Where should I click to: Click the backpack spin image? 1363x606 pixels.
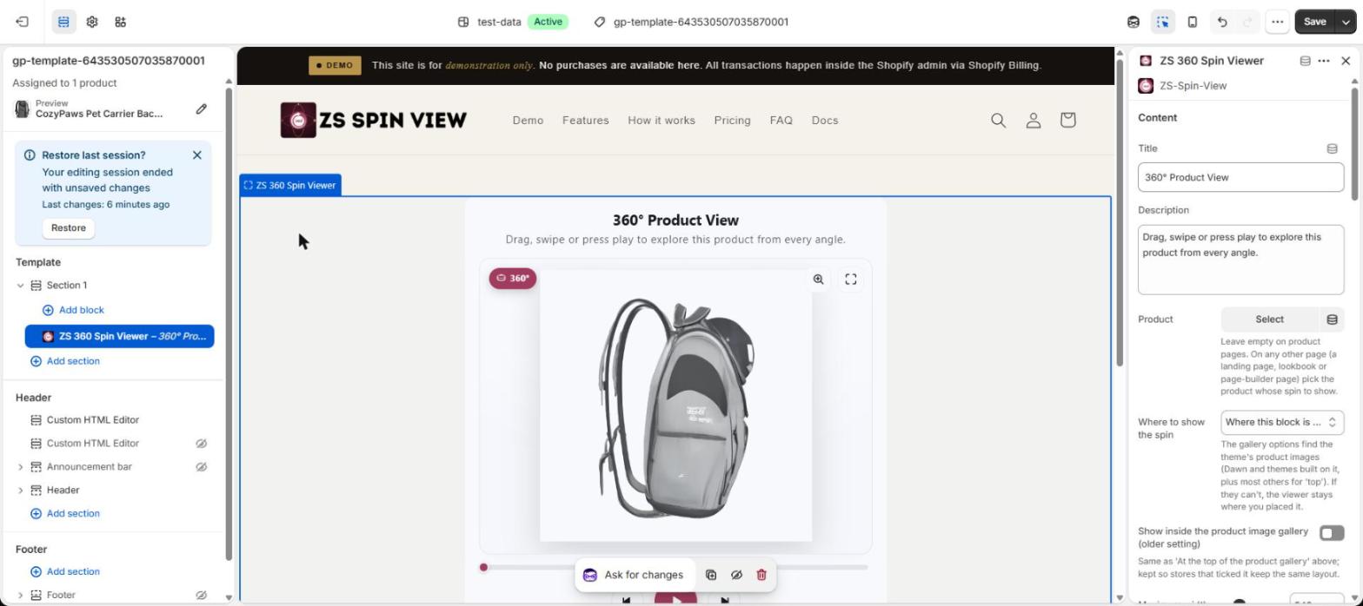pos(675,405)
